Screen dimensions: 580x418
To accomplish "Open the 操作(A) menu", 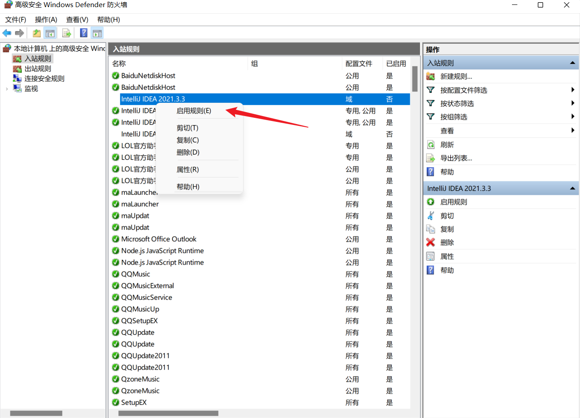I will (x=46, y=20).
